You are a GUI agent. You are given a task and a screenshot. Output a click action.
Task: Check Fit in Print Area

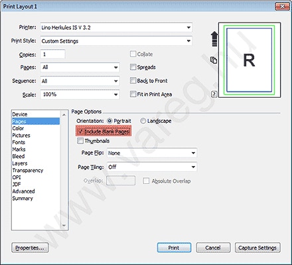point(133,94)
